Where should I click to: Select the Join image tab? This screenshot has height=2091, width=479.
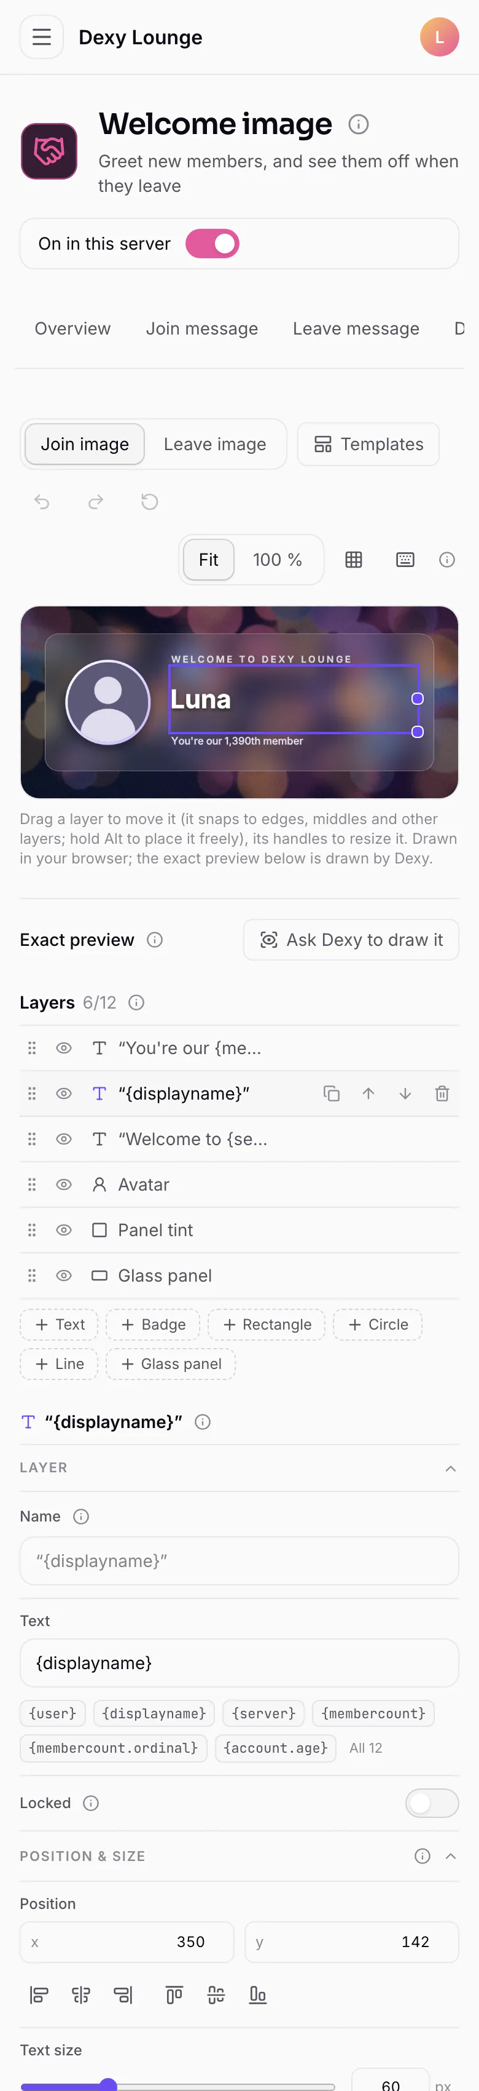tap(85, 444)
